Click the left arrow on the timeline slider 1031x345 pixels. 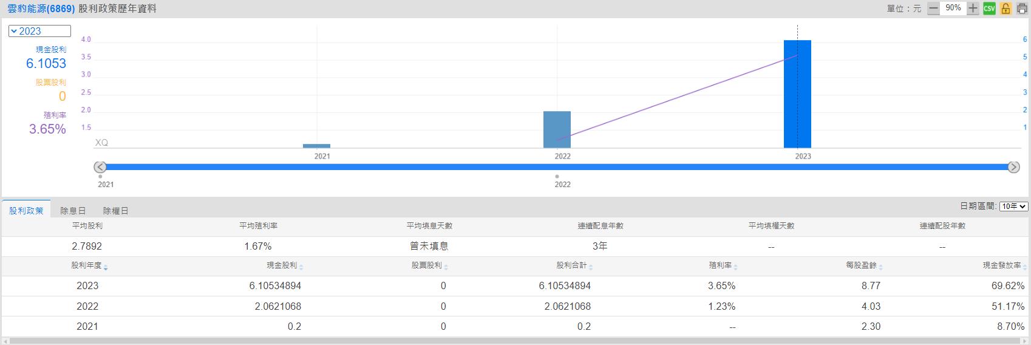[x=100, y=167]
